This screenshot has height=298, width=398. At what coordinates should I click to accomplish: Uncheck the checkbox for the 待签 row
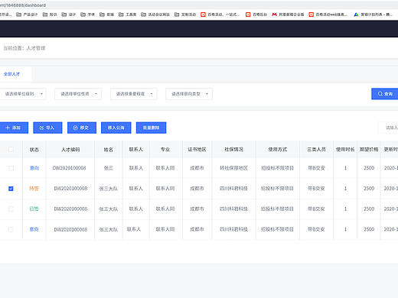click(11, 189)
